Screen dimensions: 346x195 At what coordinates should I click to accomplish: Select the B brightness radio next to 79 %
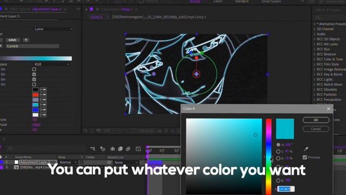coord(278,159)
